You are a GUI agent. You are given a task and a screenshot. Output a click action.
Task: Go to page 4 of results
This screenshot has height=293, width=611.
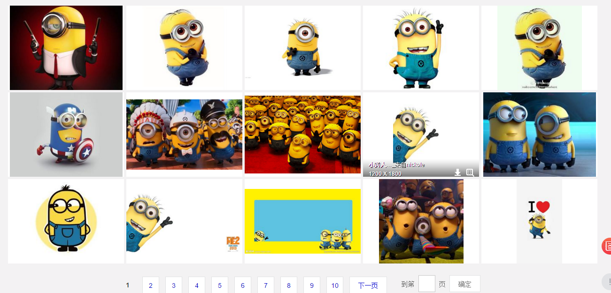(197, 285)
